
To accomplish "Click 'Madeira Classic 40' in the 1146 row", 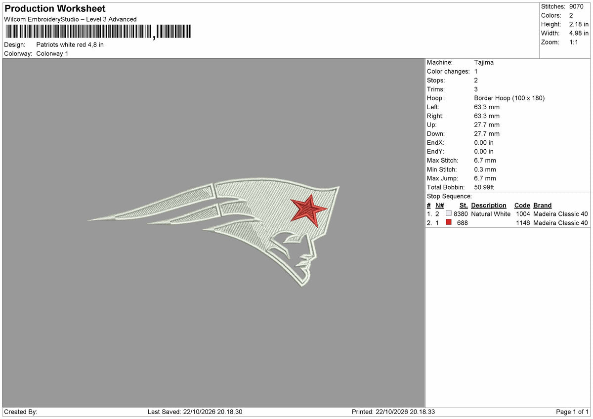I will pyautogui.click(x=561, y=223).
